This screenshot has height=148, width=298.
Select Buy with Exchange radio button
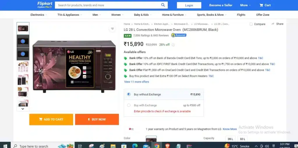pos(129,105)
